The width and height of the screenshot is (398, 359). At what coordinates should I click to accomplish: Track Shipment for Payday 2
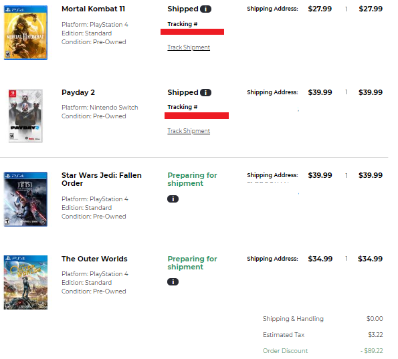coord(189,131)
